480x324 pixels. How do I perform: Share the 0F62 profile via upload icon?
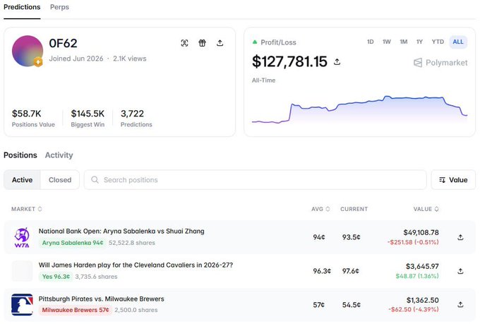point(220,43)
